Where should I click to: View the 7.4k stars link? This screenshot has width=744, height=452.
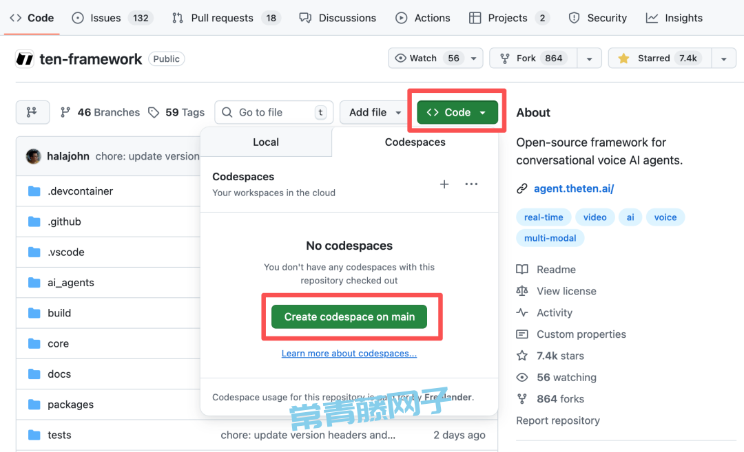[x=550, y=356]
